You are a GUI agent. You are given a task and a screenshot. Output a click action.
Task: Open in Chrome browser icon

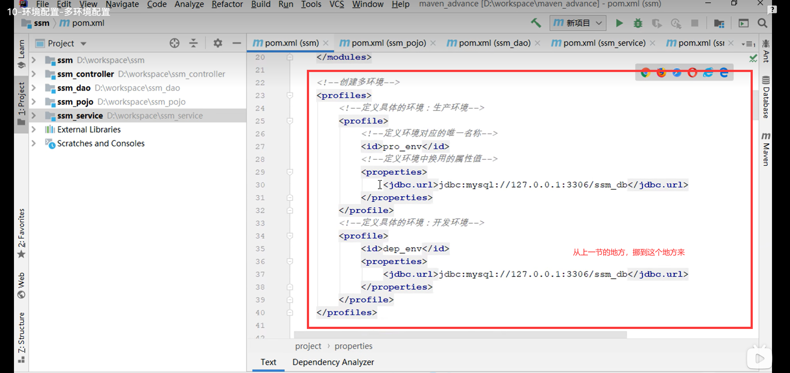click(x=645, y=73)
